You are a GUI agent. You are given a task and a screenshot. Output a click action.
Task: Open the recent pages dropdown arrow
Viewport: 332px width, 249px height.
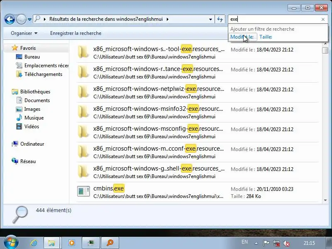click(29, 20)
